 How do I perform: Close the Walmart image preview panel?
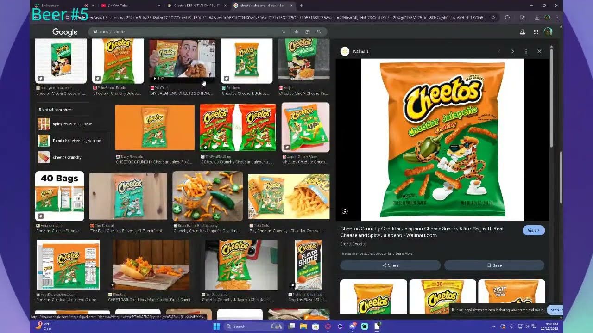click(x=539, y=51)
